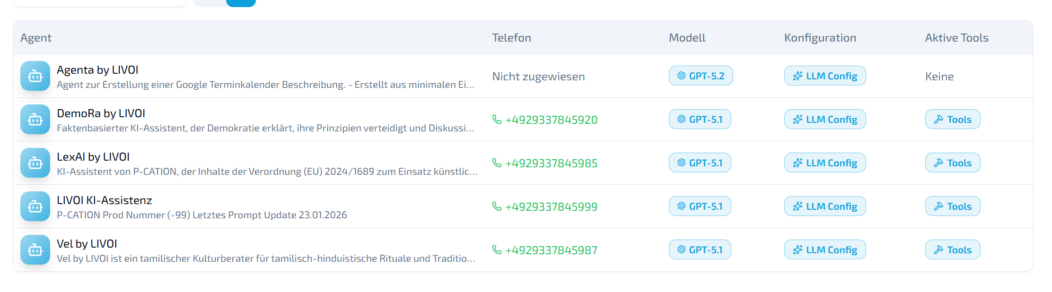The width and height of the screenshot is (1052, 292).
Task: Click the sparkle icon on LIVOI KI-Assistenz LLM Config
Action: point(797,206)
